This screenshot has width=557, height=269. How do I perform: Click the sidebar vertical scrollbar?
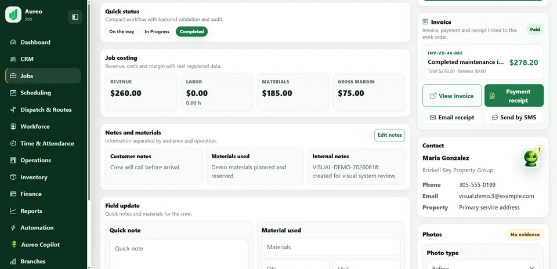(x=89, y=102)
